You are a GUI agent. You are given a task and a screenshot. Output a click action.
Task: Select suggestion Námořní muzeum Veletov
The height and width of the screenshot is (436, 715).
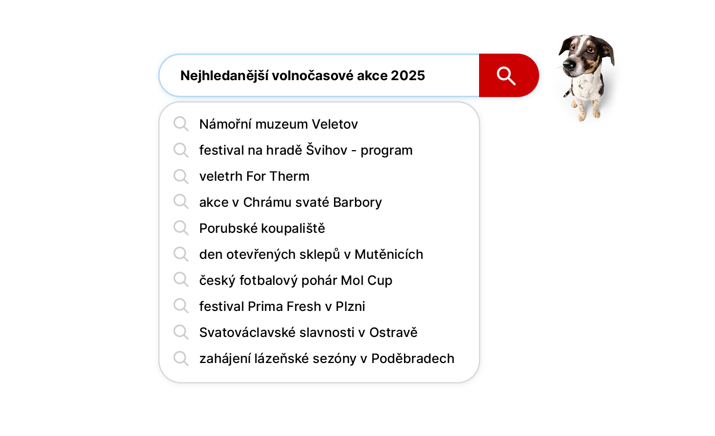click(278, 124)
